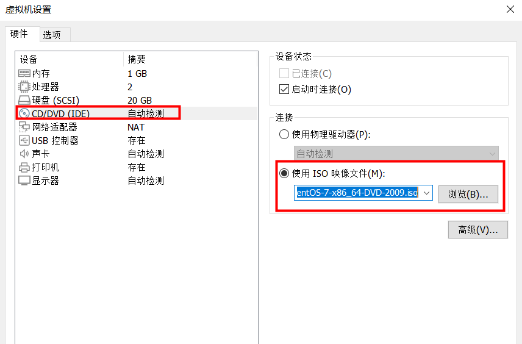
Task: Click the ISO file path input field
Action: pyautogui.click(x=357, y=193)
